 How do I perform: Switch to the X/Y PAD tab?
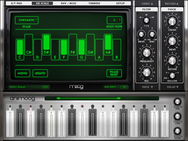(16, 3)
